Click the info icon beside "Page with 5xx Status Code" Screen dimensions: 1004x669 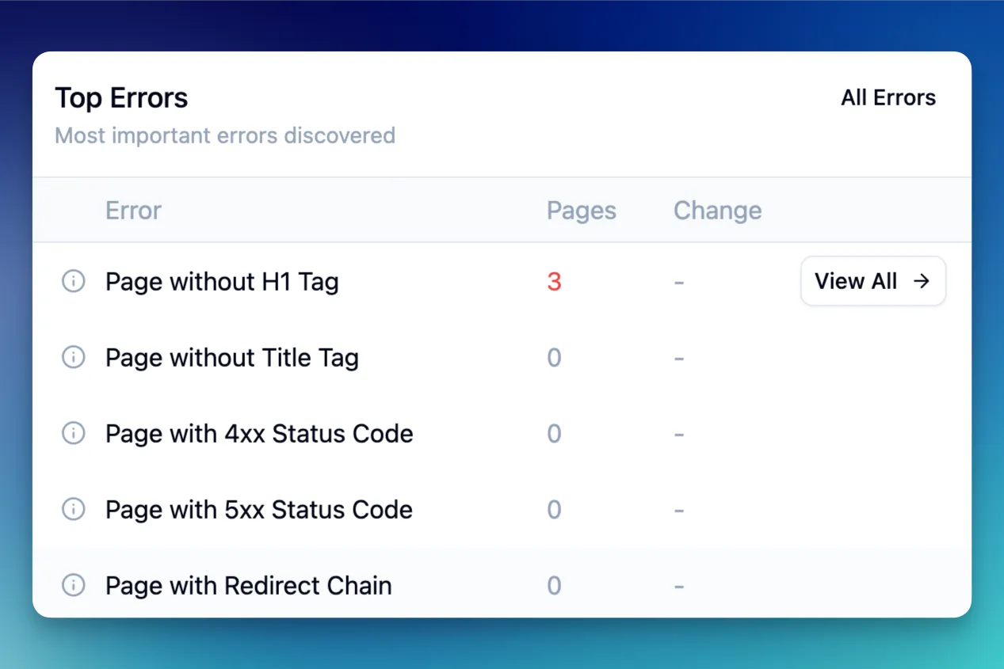click(x=73, y=509)
